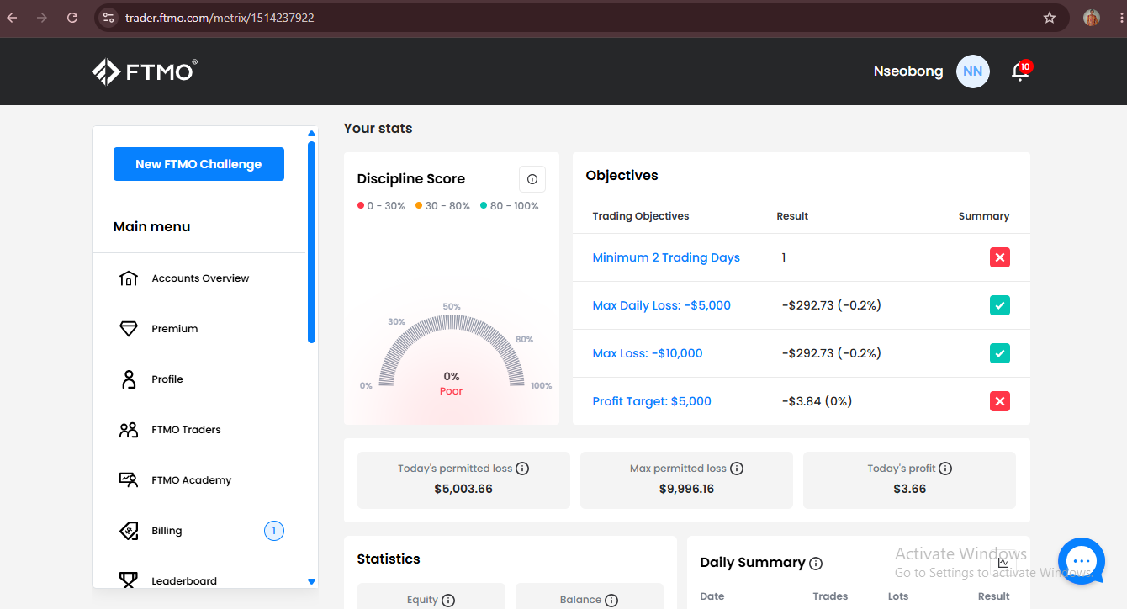Click the Leaderboard trophy icon

click(x=129, y=580)
